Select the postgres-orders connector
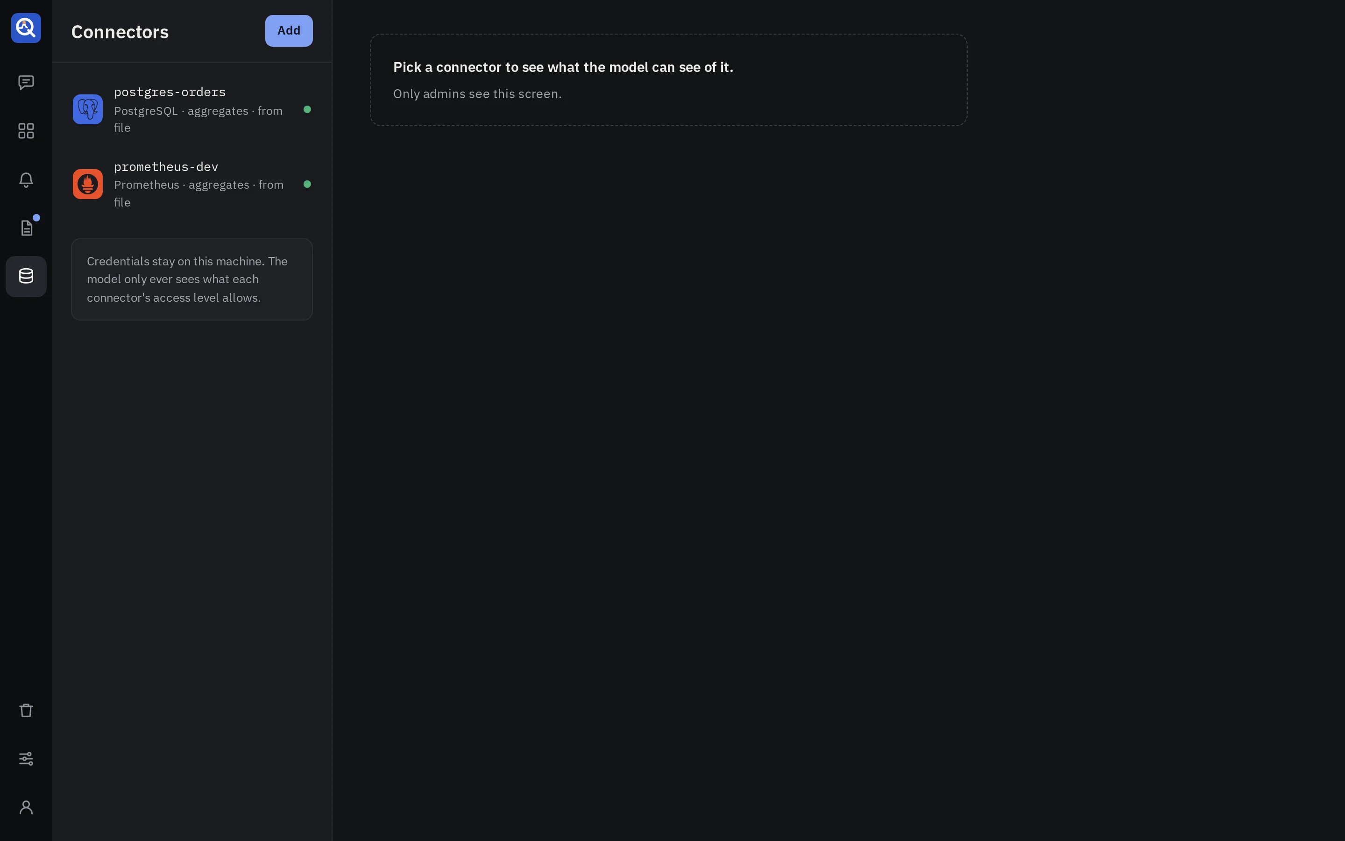 pyautogui.click(x=192, y=110)
